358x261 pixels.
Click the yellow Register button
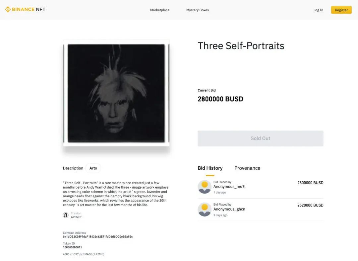click(x=341, y=10)
